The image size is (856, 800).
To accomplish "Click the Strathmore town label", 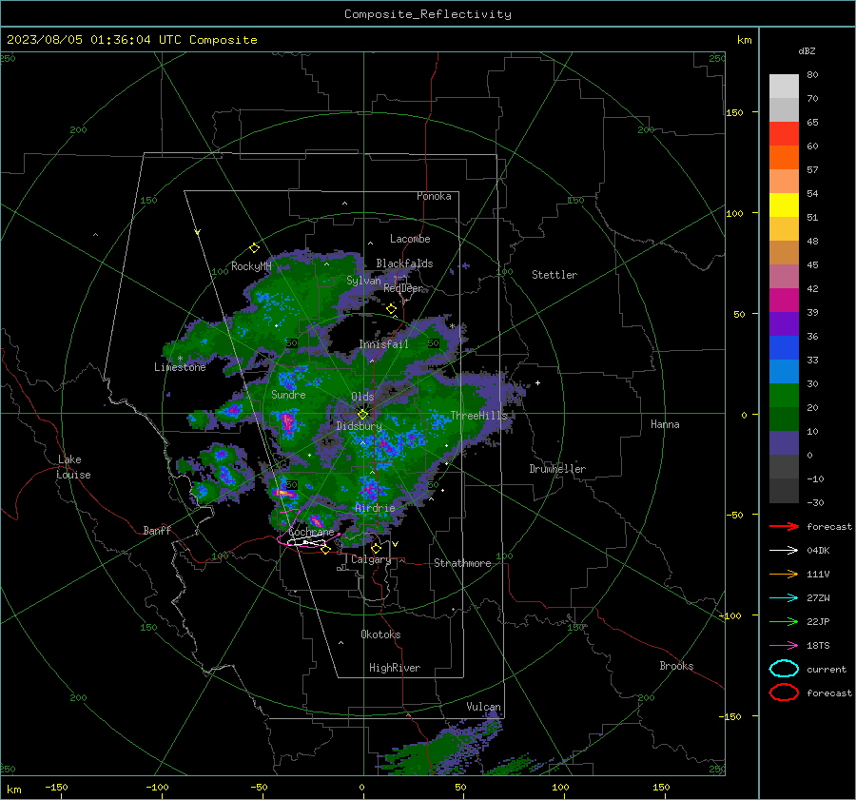I will [x=462, y=563].
